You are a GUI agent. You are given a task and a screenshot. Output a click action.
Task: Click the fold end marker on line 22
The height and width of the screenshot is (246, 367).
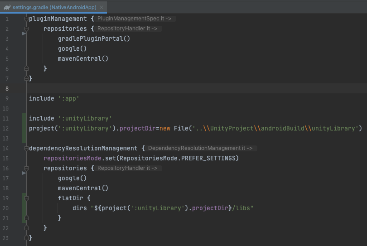[x=26, y=228]
